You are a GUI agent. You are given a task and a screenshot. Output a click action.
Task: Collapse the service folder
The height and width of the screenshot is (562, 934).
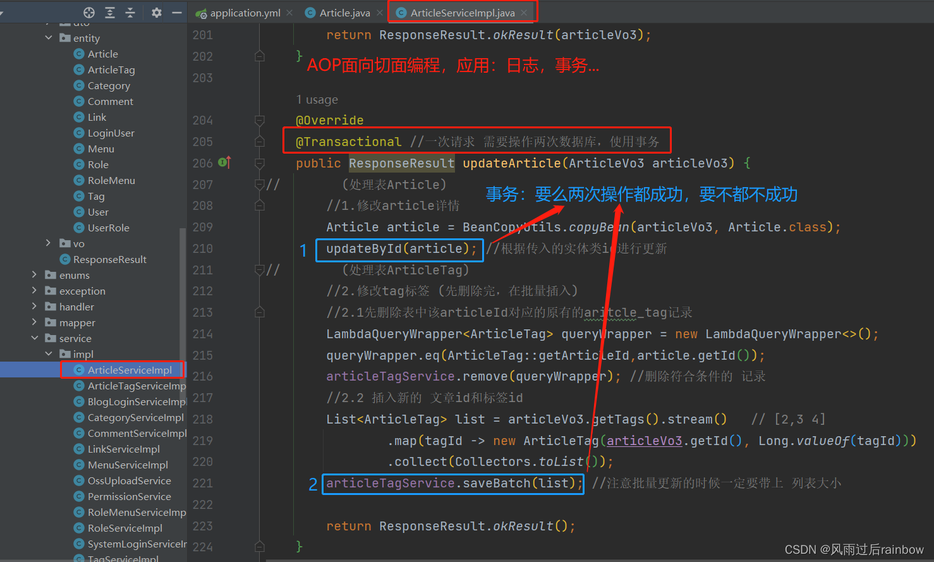(35, 338)
